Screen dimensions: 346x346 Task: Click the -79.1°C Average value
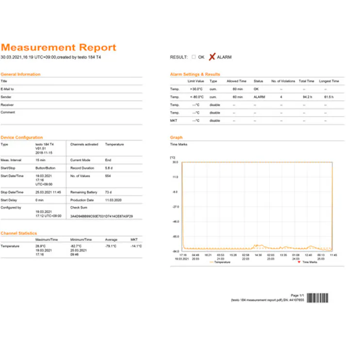point(111,246)
